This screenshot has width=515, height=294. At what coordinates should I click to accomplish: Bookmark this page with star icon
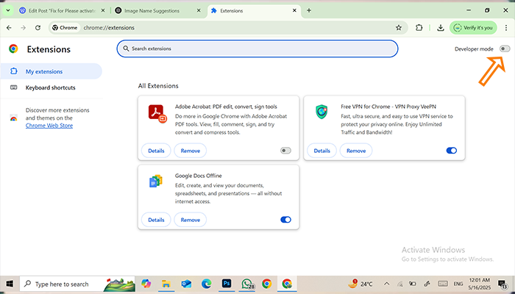[399, 28]
